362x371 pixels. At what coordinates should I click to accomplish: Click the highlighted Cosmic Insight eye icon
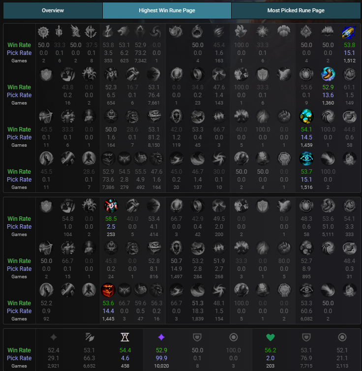[306, 159]
